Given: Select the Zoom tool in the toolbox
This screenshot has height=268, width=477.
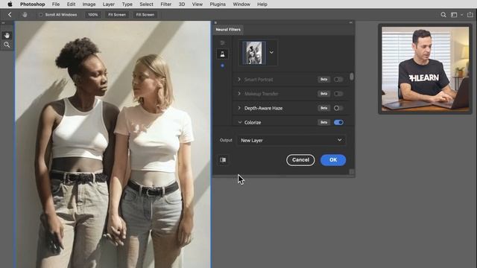Looking at the screenshot, I should click(x=7, y=45).
